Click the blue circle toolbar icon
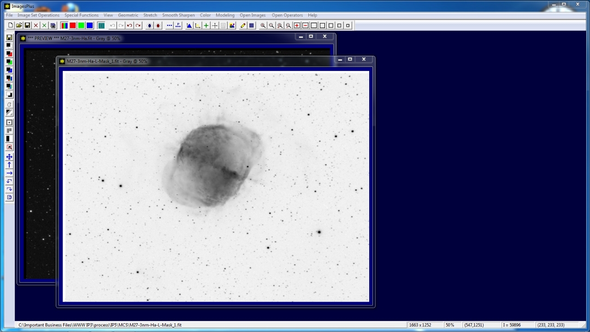The height and width of the screenshot is (332, 590). (x=149, y=25)
